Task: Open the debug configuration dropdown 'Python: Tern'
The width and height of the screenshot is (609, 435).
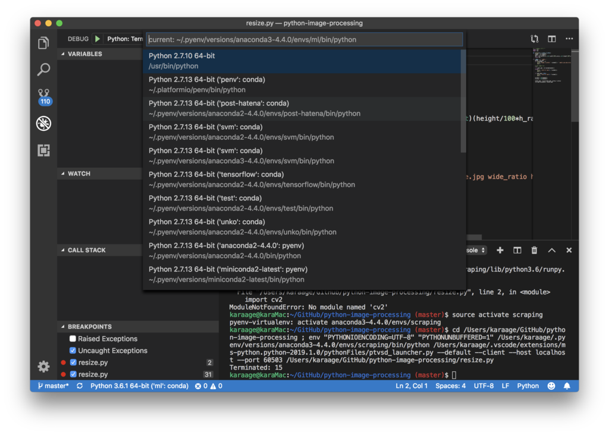Action: coord(125,39)
